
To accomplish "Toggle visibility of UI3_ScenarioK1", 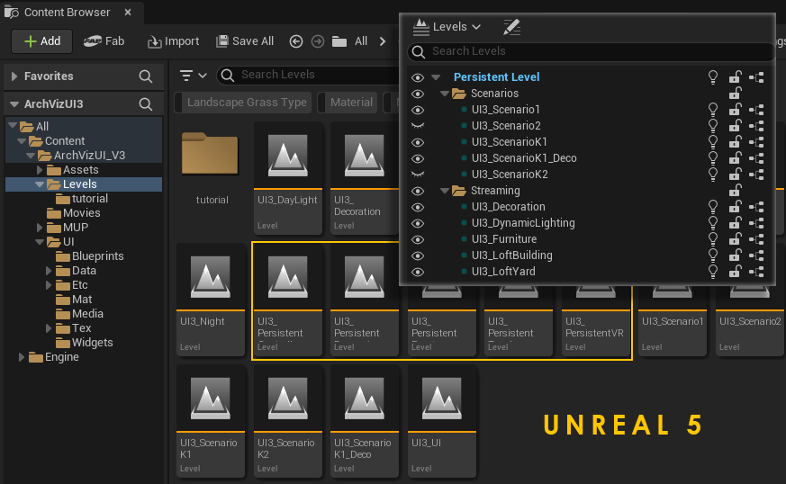I will click(418, 142).
